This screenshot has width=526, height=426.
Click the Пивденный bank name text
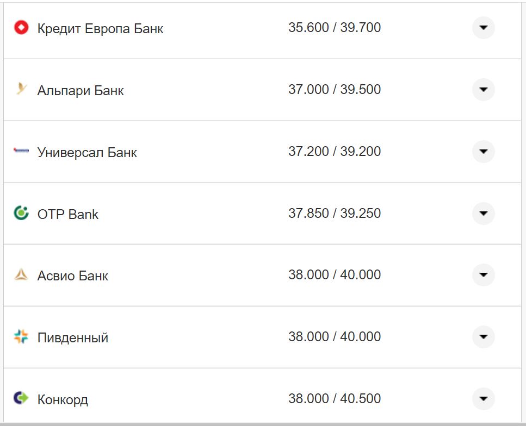click(x=73, y=338)
